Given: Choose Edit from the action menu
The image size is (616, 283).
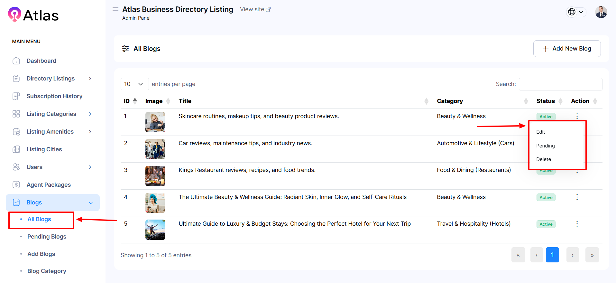Looking at the screenshot, I should (x=540, y=132).
